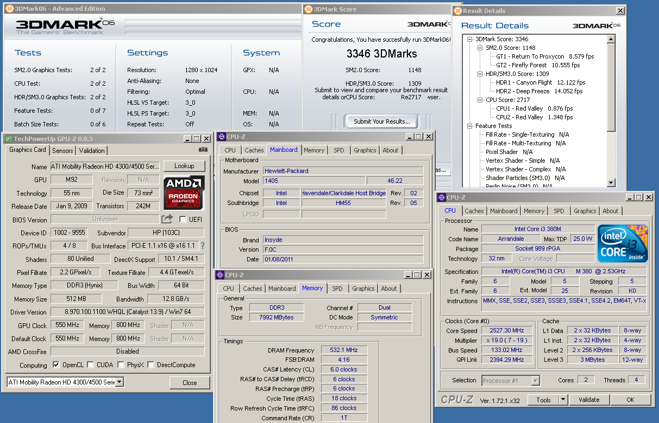This screenshot has height=423, width=659.
Task: Select Fill Rate - Single-Texturing row
Action: [528, 134]
